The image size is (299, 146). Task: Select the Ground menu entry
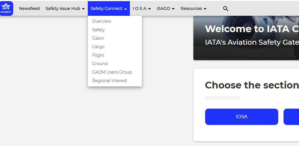click(x=115, y=64)
